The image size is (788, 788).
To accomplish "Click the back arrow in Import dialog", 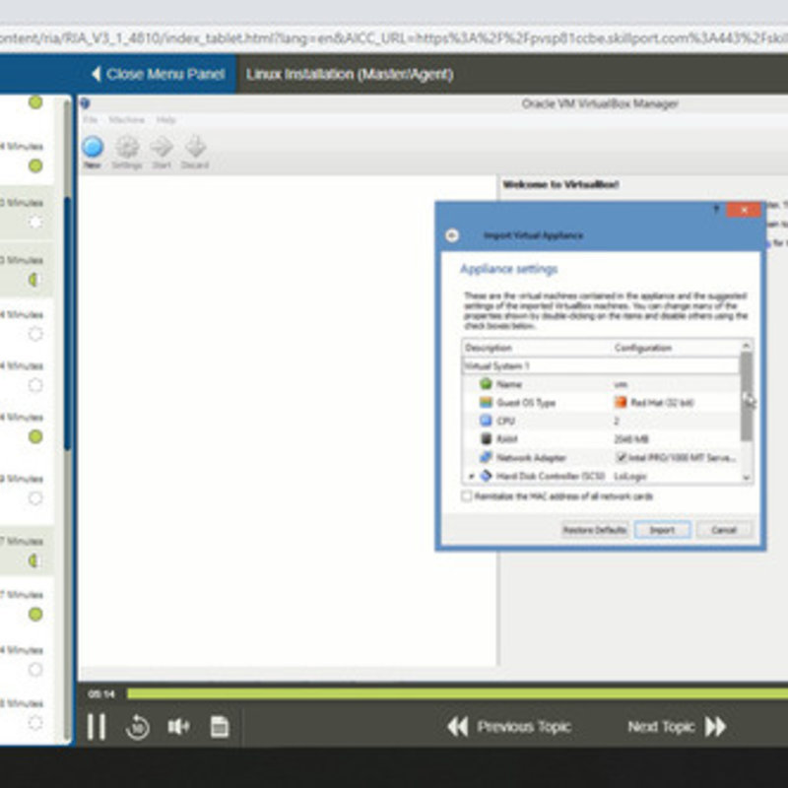I will 452,235.
